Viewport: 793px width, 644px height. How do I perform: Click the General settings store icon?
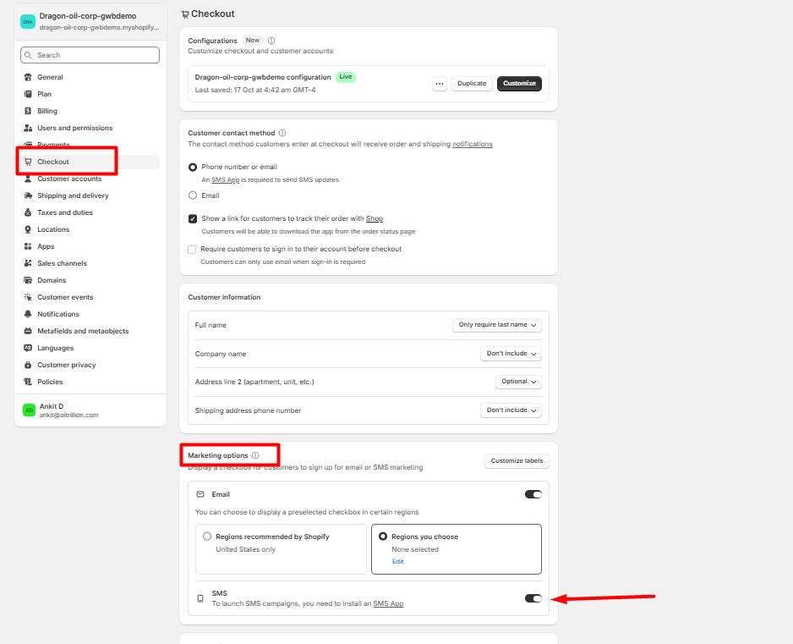(x=28, y=77)
